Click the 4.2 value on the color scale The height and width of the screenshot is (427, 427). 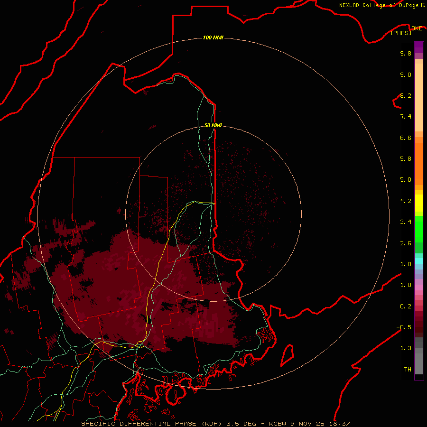pyautogui.click(x=406, y=201)
